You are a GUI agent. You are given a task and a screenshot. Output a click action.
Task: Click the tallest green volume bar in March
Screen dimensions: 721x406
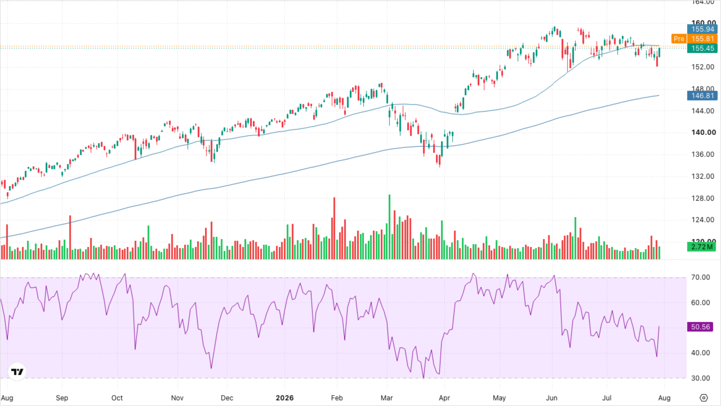pyautogui.click(x=390, y=227)
